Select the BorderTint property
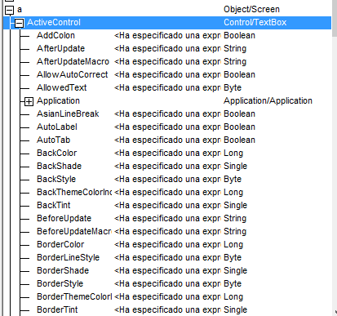The height and width of the screenshot is (316, 337). [x=57, y=309]
